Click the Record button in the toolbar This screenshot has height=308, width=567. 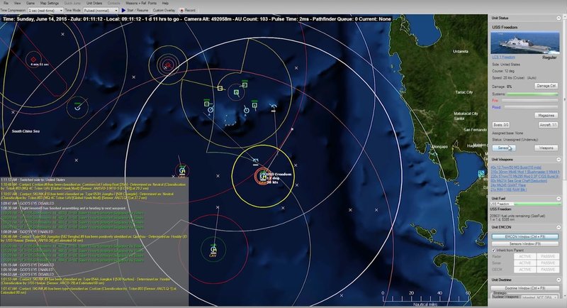pos(187,11)
